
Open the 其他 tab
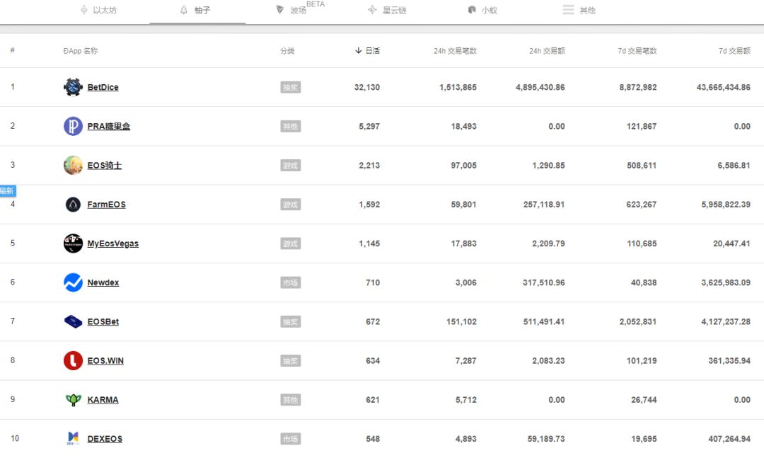pyautogui.click(x=579, y=10)
